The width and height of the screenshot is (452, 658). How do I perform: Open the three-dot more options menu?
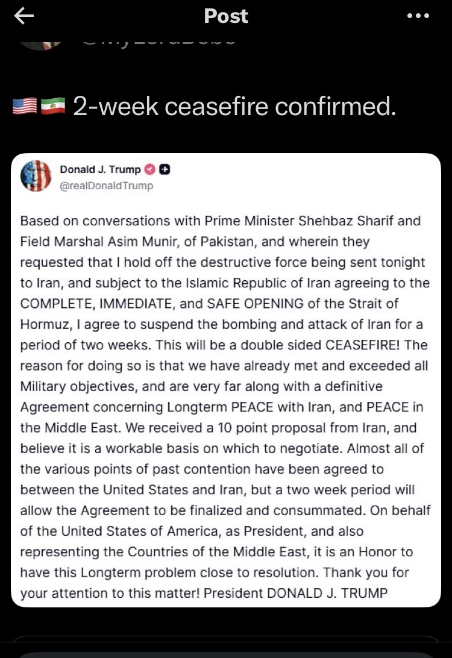[x=418, y=16]
